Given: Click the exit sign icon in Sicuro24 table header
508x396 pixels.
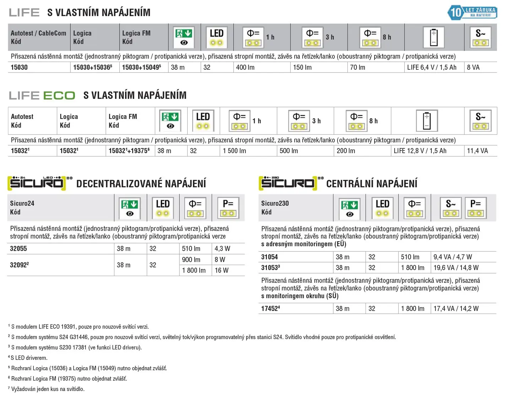Looking at the screenshot, I should tap(130, 208).
